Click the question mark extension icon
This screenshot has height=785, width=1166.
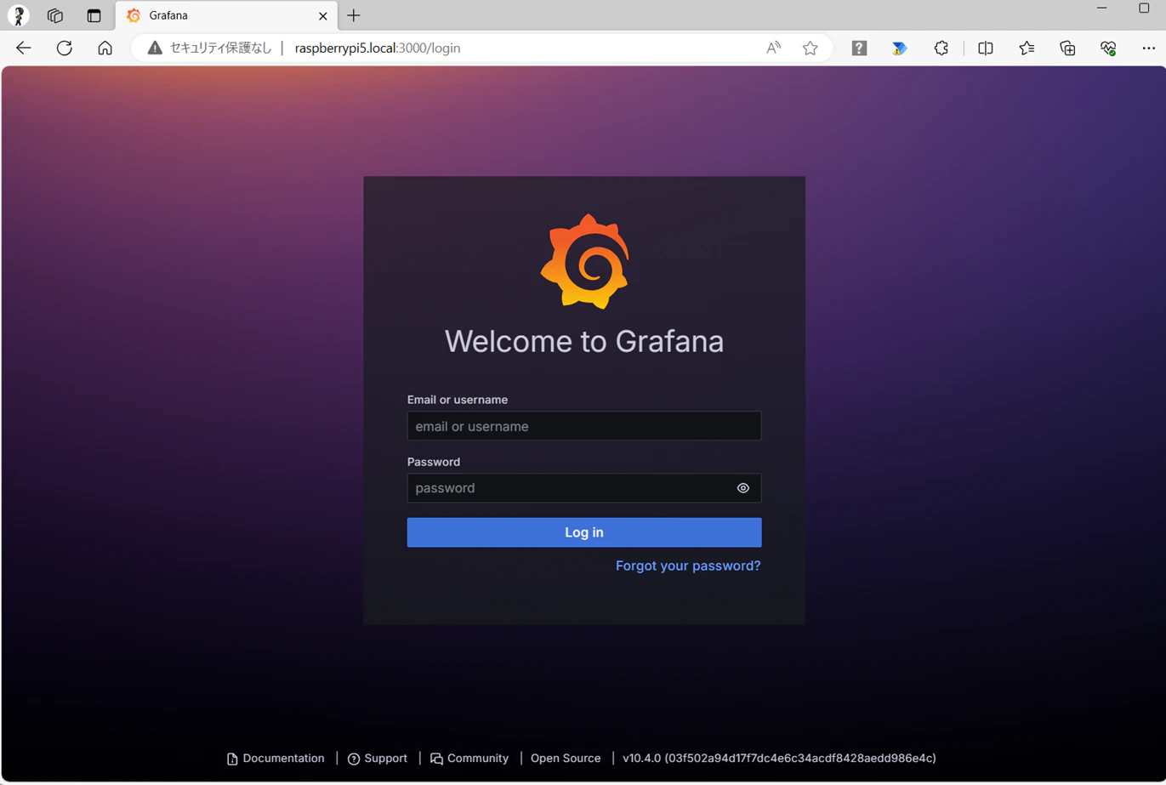point(860,48)
